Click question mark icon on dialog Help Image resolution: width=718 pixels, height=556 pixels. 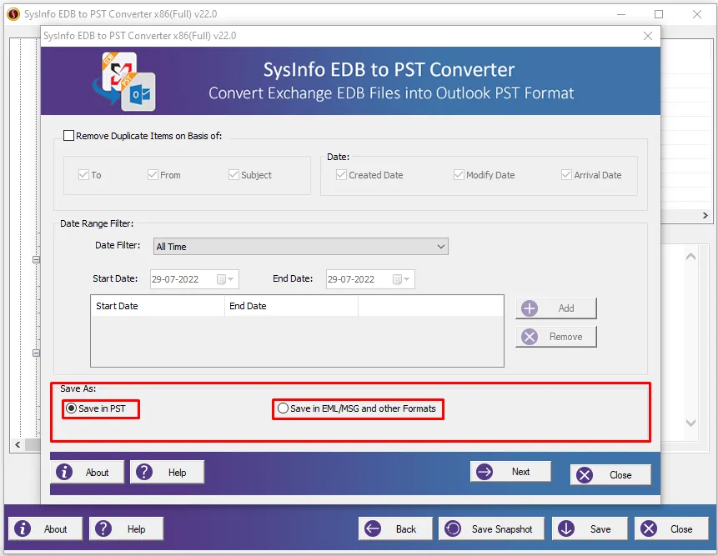(x=144, y=472)
